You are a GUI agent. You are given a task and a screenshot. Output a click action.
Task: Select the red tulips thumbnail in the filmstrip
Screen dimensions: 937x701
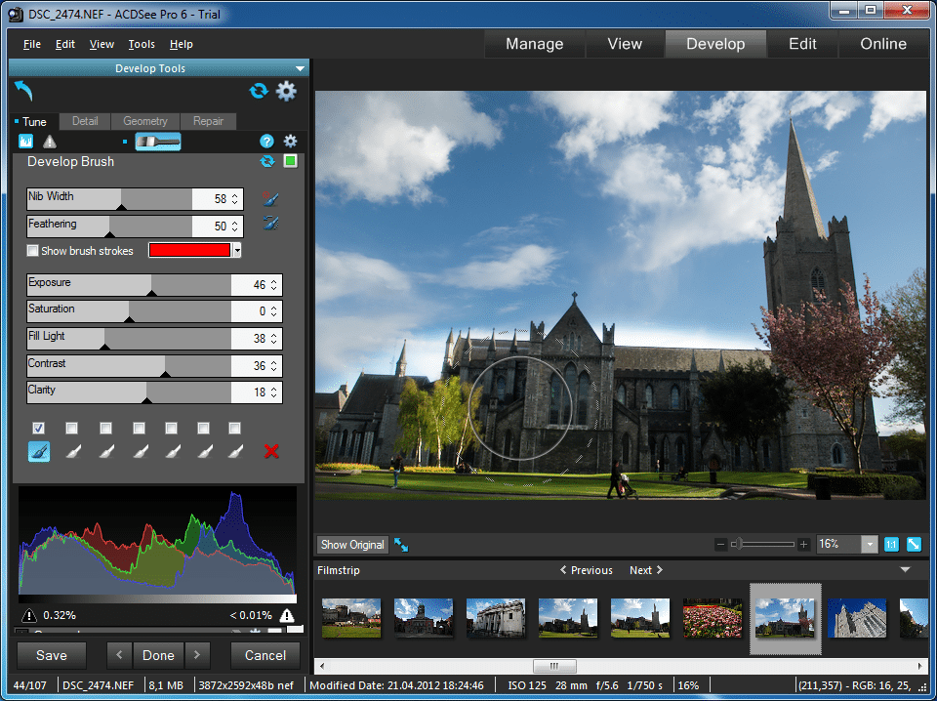713,618
